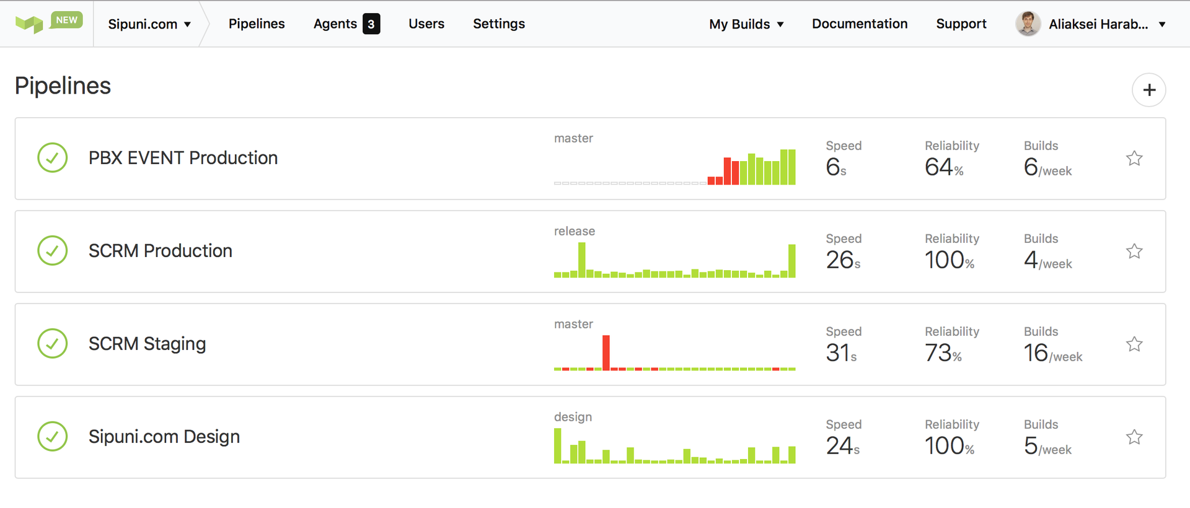Click the 26s speed value for SCRM Production
1190x508 pixels.
(x=843, y=260)
